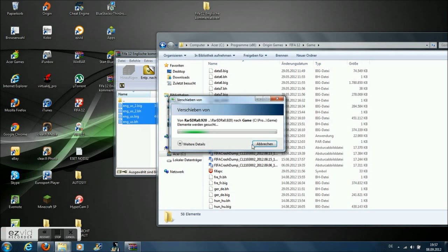
Task: Launch HyperCam 3 from the desktop
Action: 79,202
